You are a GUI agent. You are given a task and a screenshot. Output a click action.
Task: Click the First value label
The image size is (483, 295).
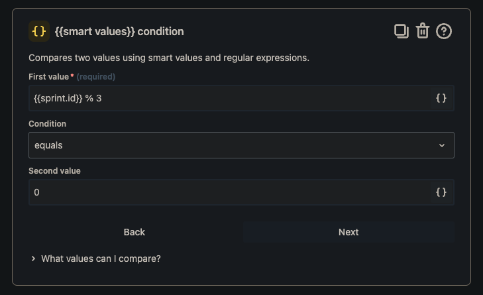(48, 77)
